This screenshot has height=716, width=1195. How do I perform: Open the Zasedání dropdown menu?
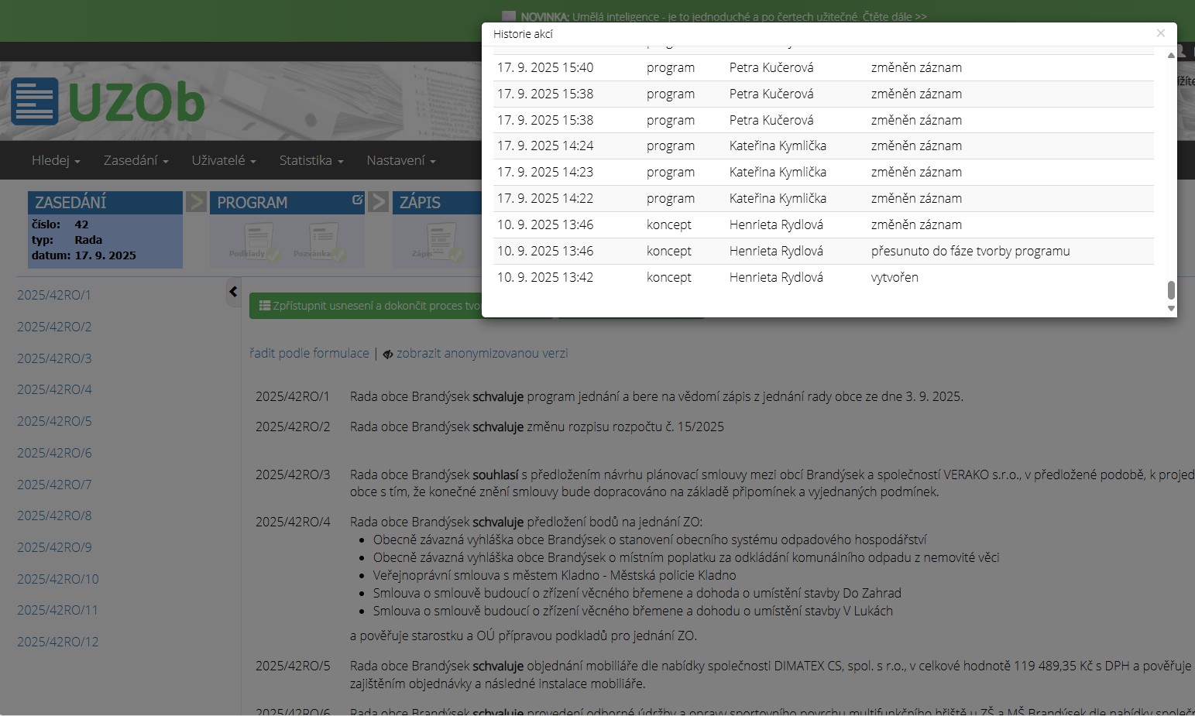click(x=136, y=160)
